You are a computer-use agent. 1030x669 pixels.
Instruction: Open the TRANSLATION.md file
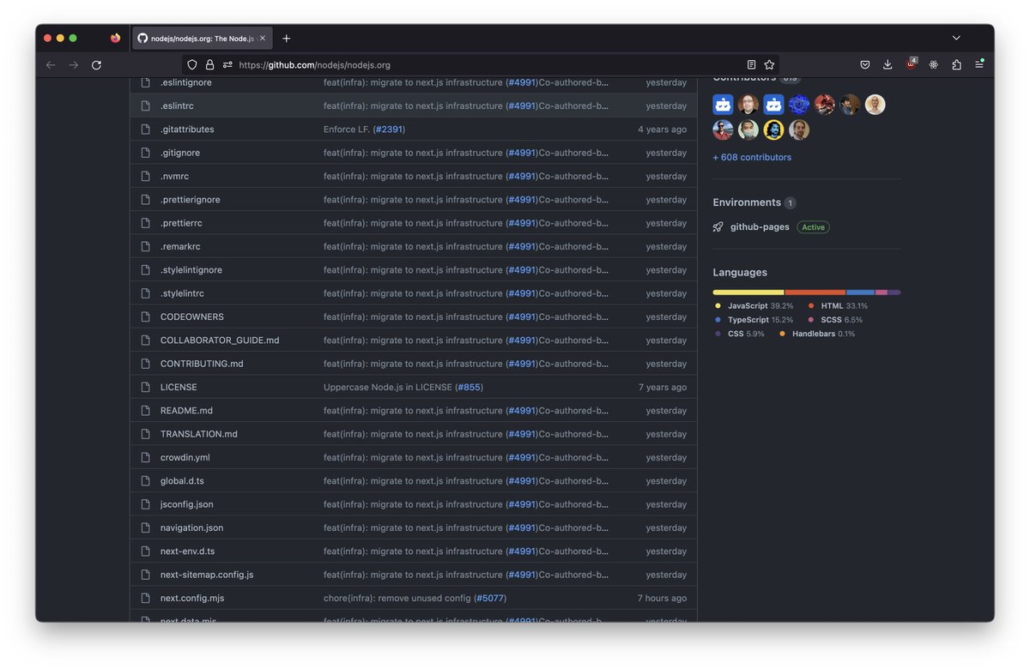pos(199,434)
